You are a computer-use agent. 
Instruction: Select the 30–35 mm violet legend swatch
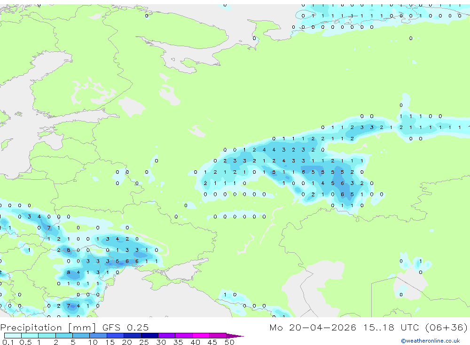tap(167, 336)
